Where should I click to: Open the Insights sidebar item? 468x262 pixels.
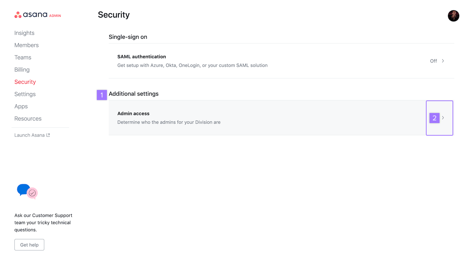24,33
